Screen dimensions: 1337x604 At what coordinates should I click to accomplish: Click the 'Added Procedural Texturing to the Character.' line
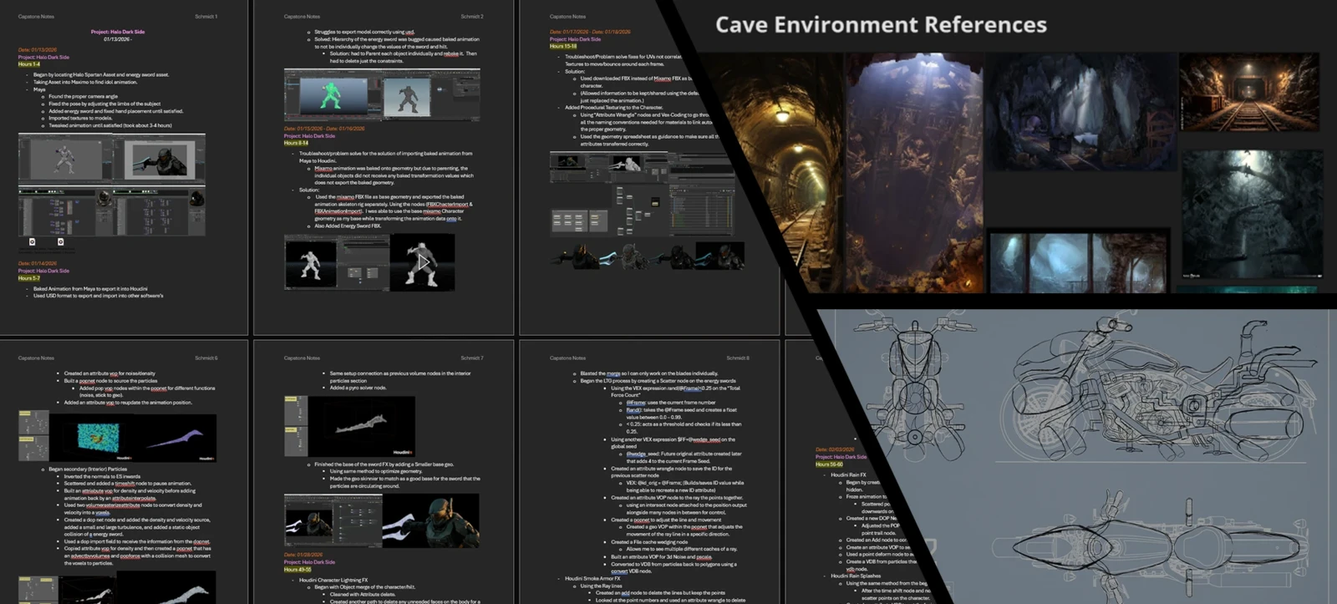[615, 107]
